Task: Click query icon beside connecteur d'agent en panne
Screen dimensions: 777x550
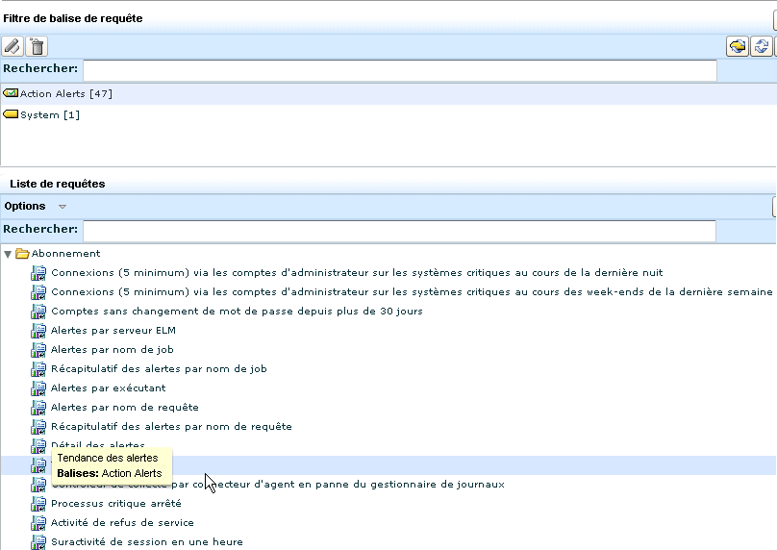Action: click(38, 485)
